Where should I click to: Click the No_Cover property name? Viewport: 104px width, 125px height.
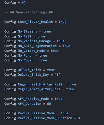(26, 60)
